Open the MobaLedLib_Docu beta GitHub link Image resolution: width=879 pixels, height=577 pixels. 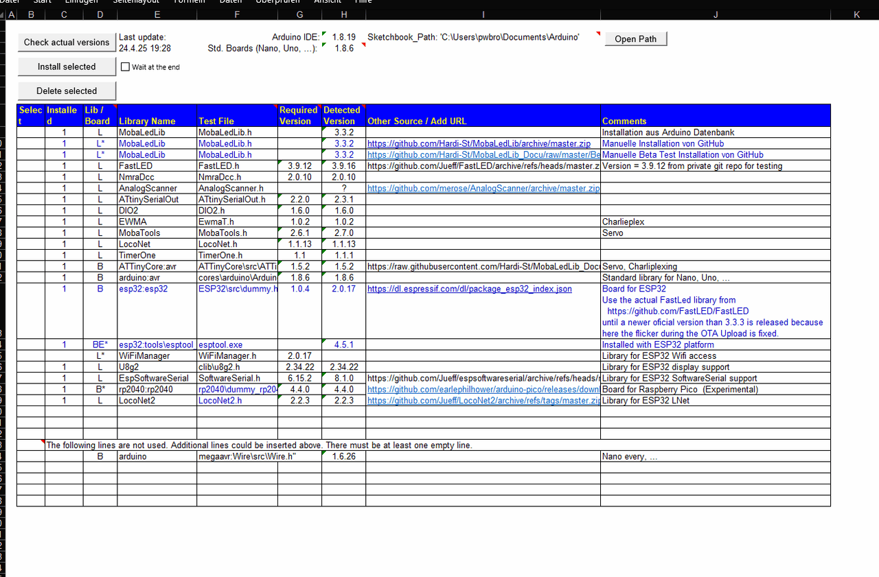click(483, 155)
